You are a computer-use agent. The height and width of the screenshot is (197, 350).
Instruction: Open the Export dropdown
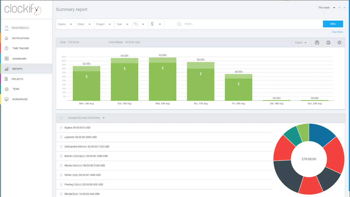[x=301, y=42]
